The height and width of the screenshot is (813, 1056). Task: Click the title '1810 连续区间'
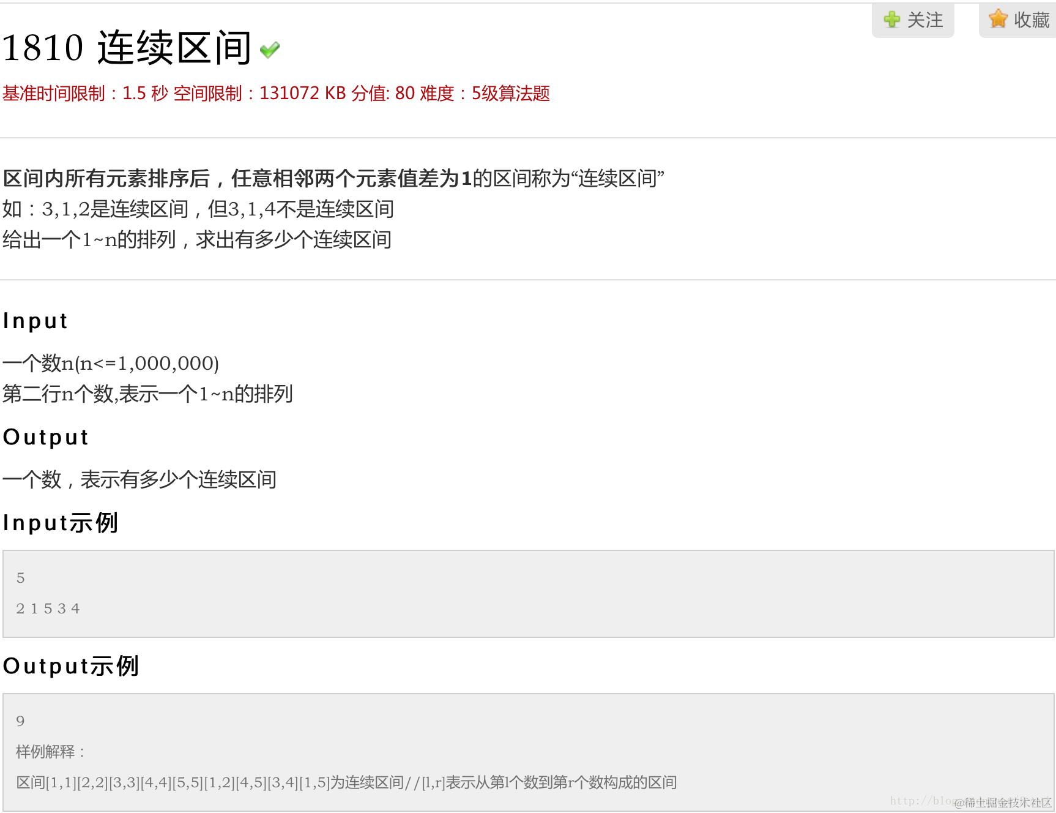pos(127,47)
